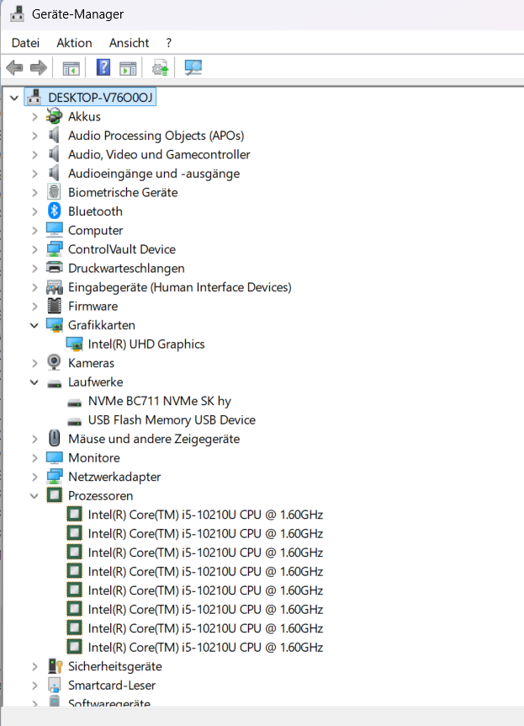Select the Druckwarteschlangen label
This screenshot has width=524, height=726.
point(126,268)
